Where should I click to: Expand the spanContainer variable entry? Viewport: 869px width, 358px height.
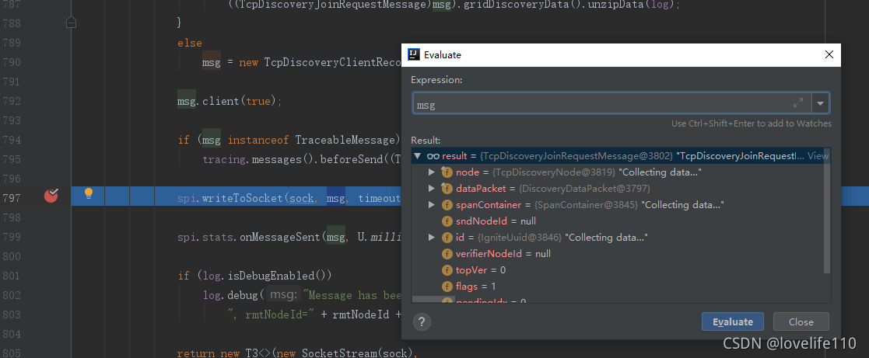pos(432,205)
